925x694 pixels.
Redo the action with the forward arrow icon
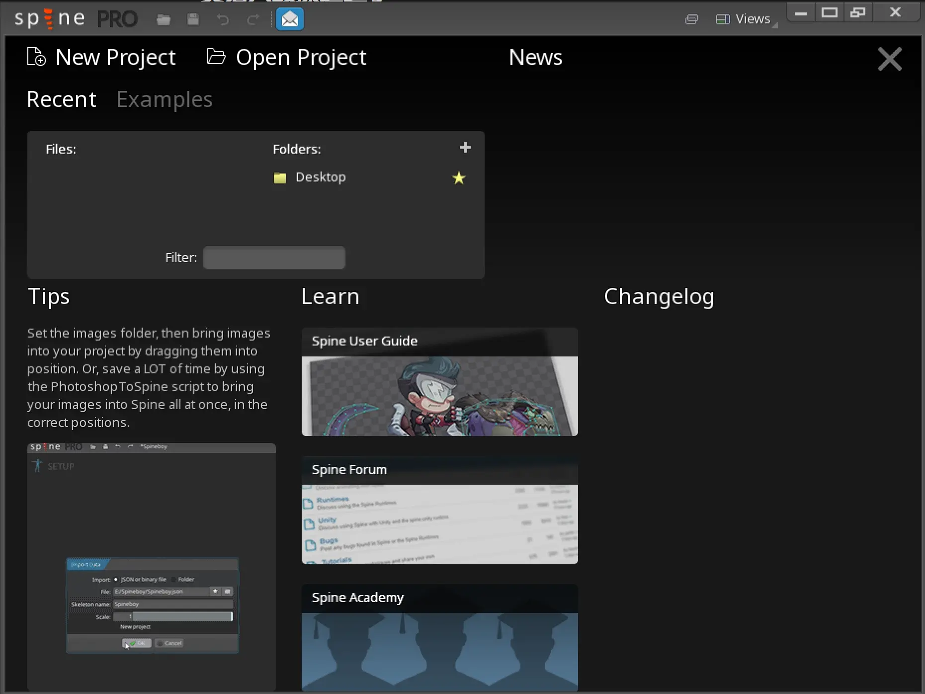coord(253,19)
